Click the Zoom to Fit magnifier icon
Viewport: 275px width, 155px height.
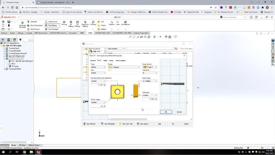pos(130,37)
